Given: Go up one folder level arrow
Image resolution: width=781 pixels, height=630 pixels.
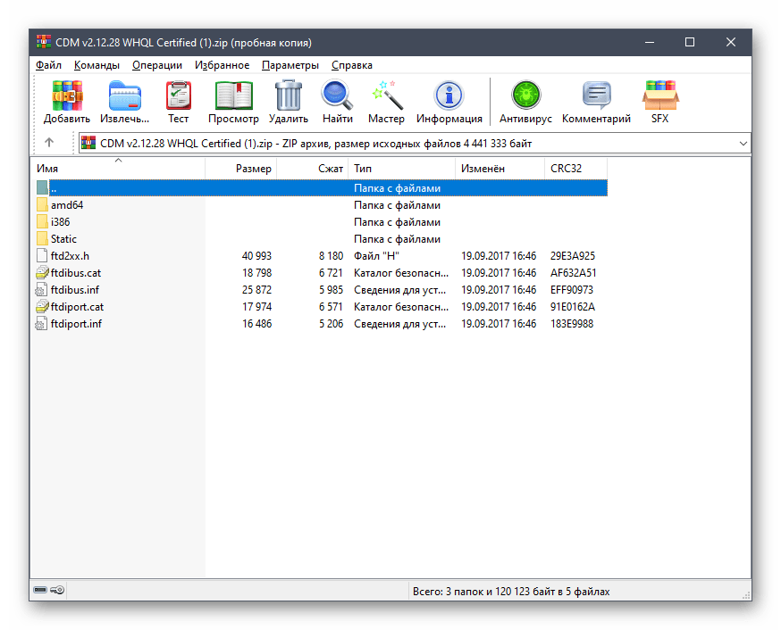Looking at the screenshot, I should pyautogui.click(x=49, y=143).
